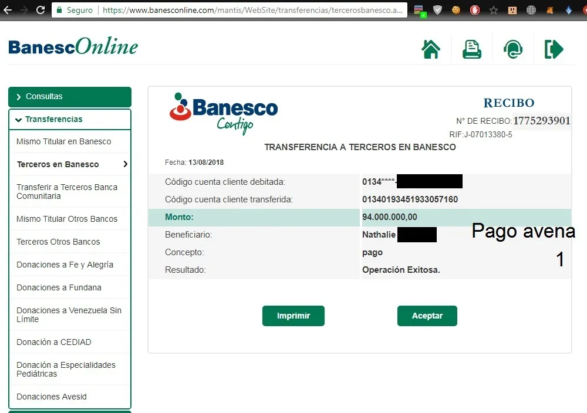Click the RIF J-07013380-5 text

(x=481, y=135)
